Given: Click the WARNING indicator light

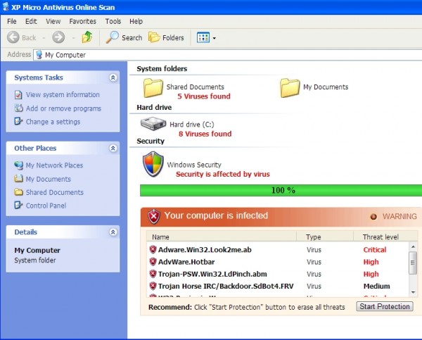Looking at the screenshot, I should pos(373,217).
